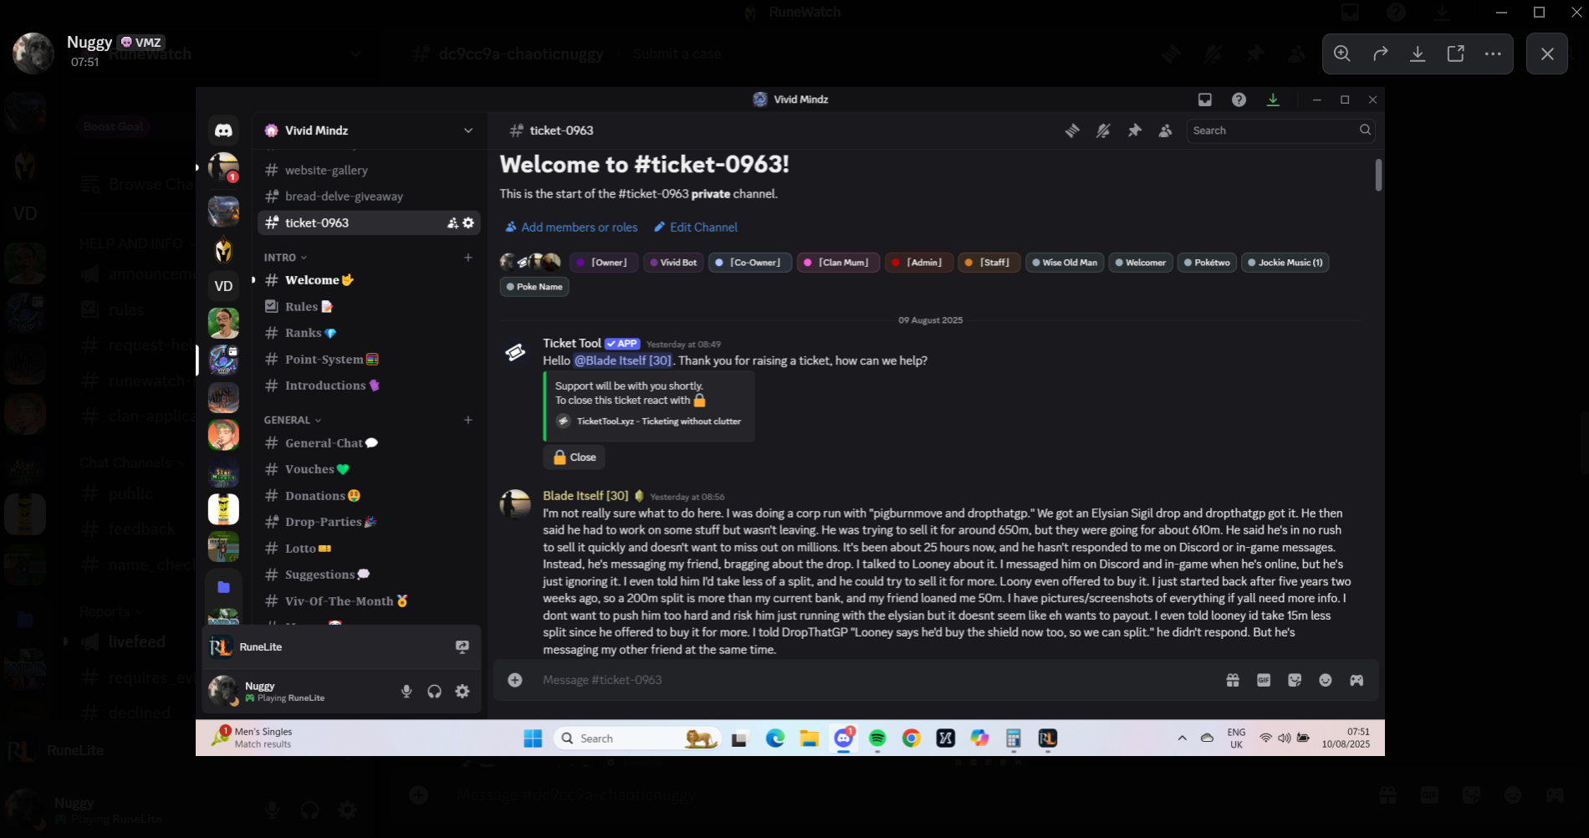Collapse the INTRO category
Viewport: 1589px width, 838px height.
(285, 258)
